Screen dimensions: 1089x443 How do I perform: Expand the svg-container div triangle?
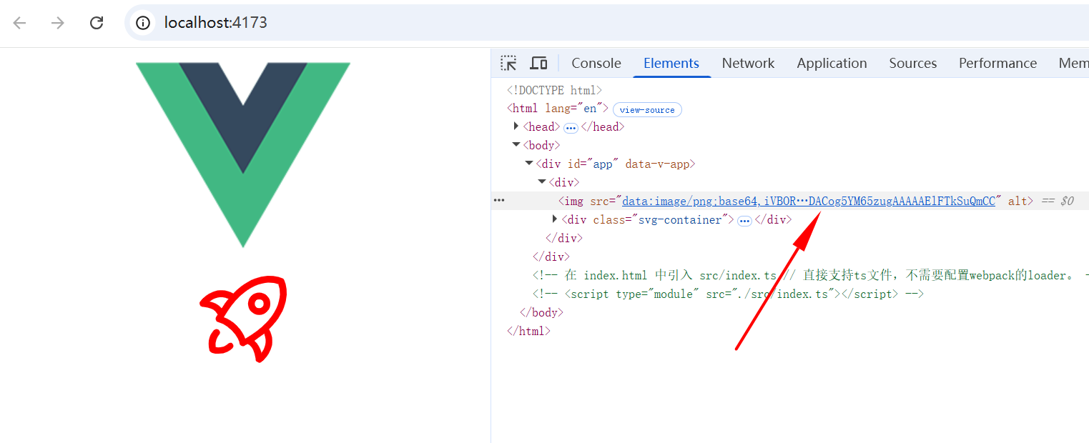pyautogui.click(x=556, y=219)
